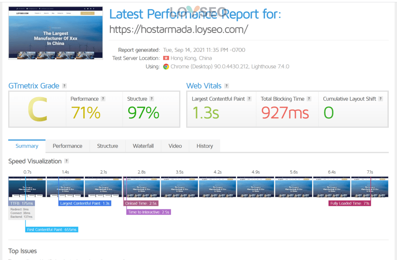Image resolution: width=397 pixels, height=260 pixels.
Task: Open help for Total Blocking Time
Action: coord(309,99)
